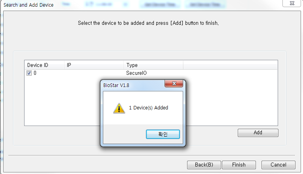Click the BioStar V1.8 dialog title bar

click(133, 85)
